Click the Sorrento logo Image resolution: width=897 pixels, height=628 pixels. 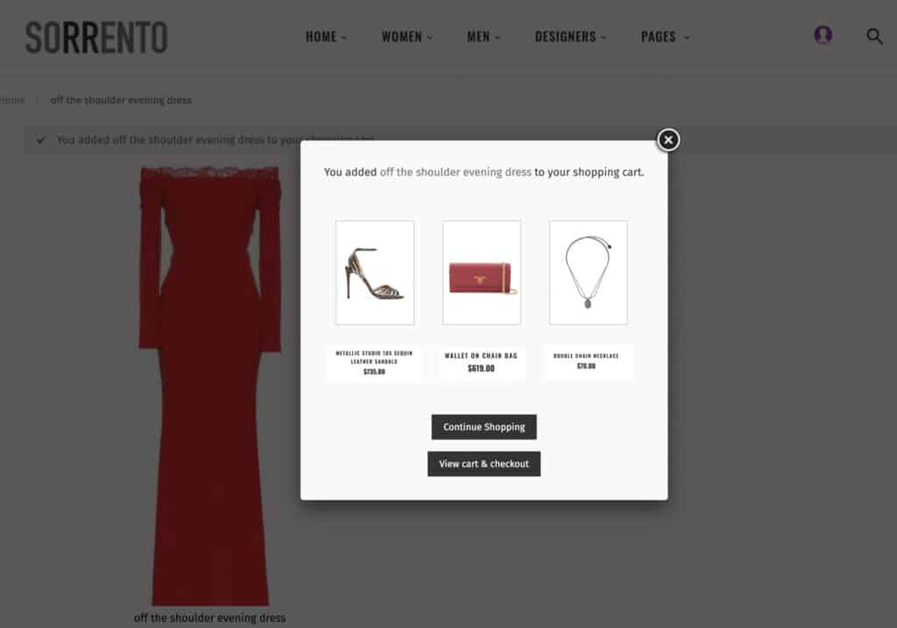tap(96, 37)
